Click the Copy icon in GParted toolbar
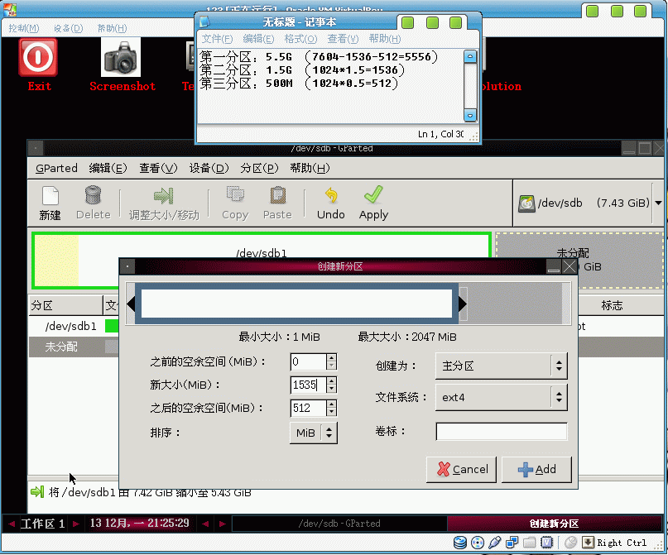This screenshot has width=668, height=555. [235, 194]
